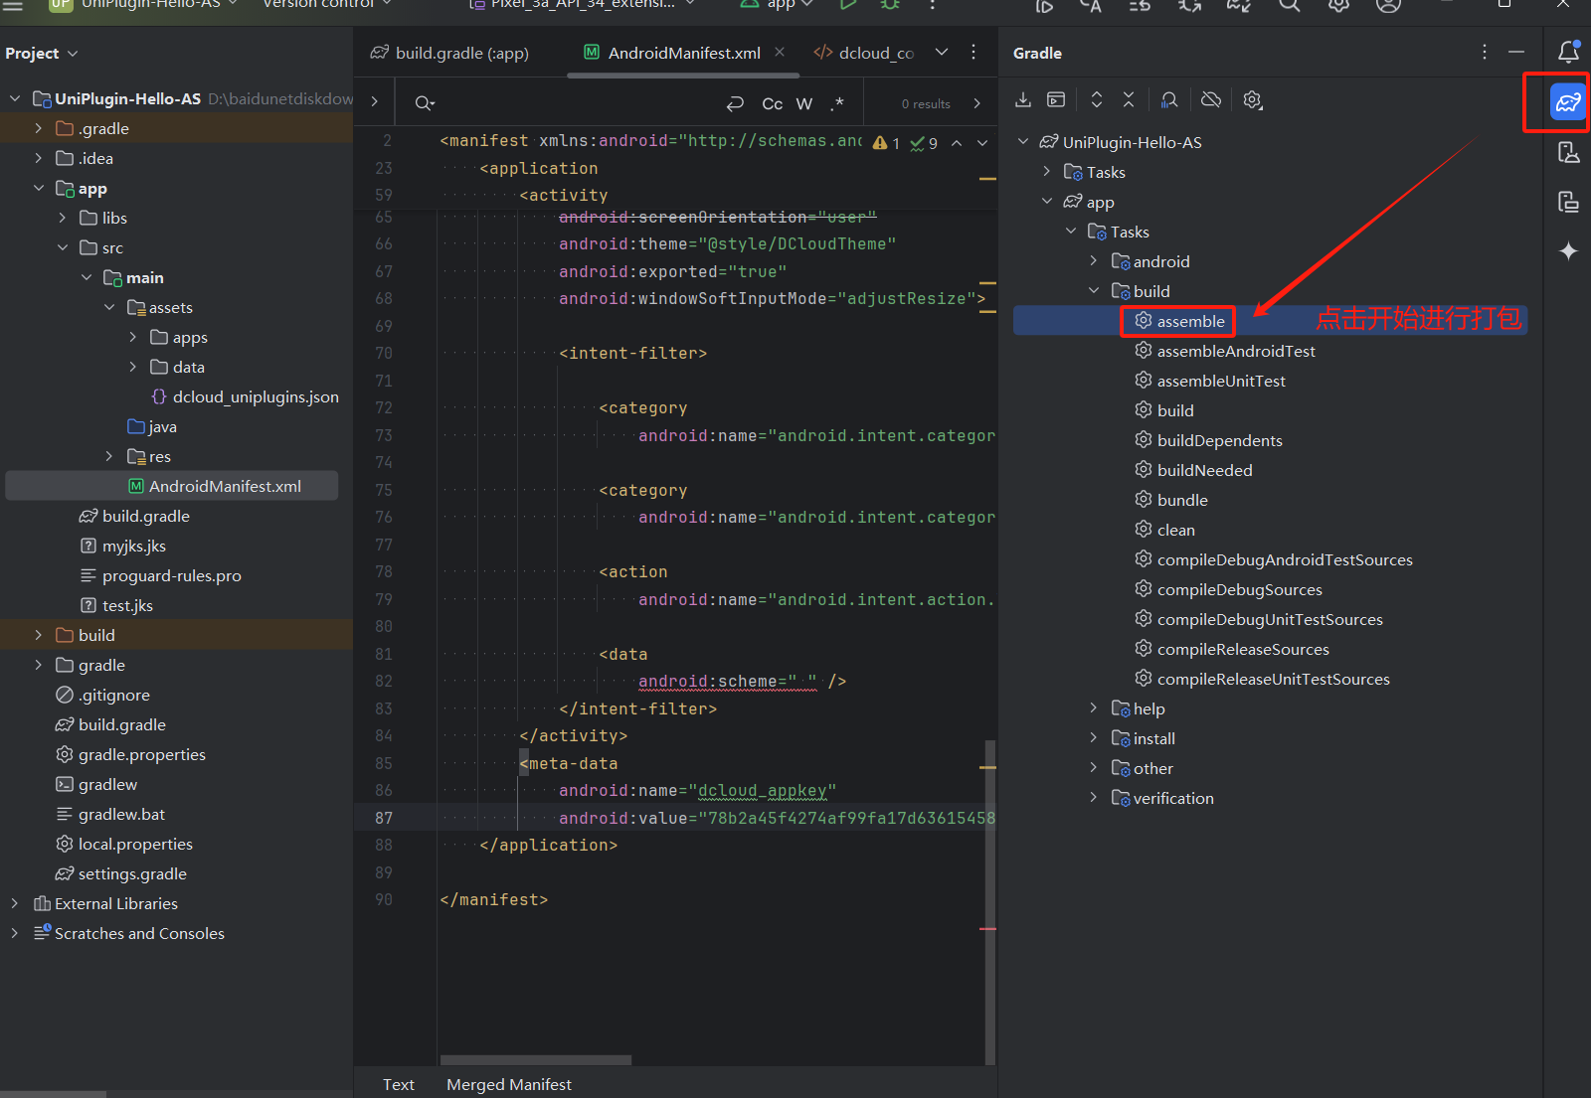Open the Running Devices sidebar icon
Screen dimensions: 1591x1098
[1568, 202]
